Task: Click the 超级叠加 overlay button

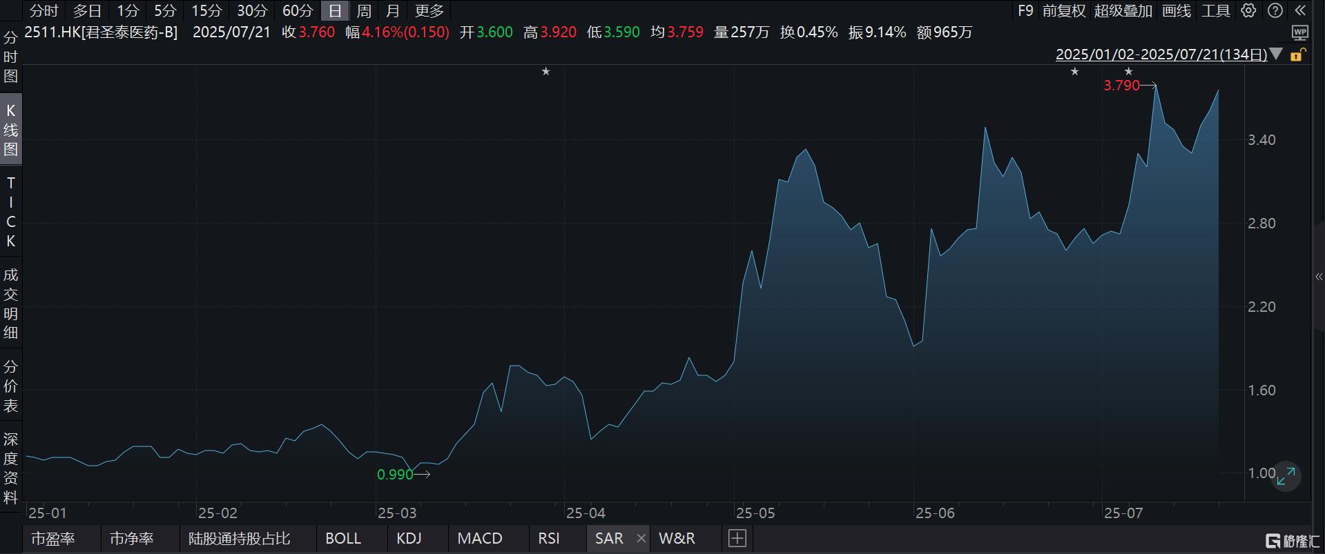Action: click(x=1123, y=11)
